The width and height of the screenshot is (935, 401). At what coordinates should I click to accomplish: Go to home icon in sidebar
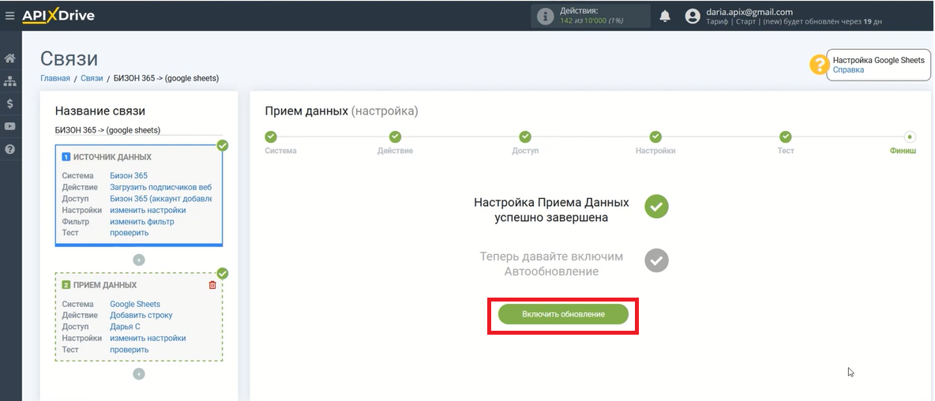click(9, 58)
